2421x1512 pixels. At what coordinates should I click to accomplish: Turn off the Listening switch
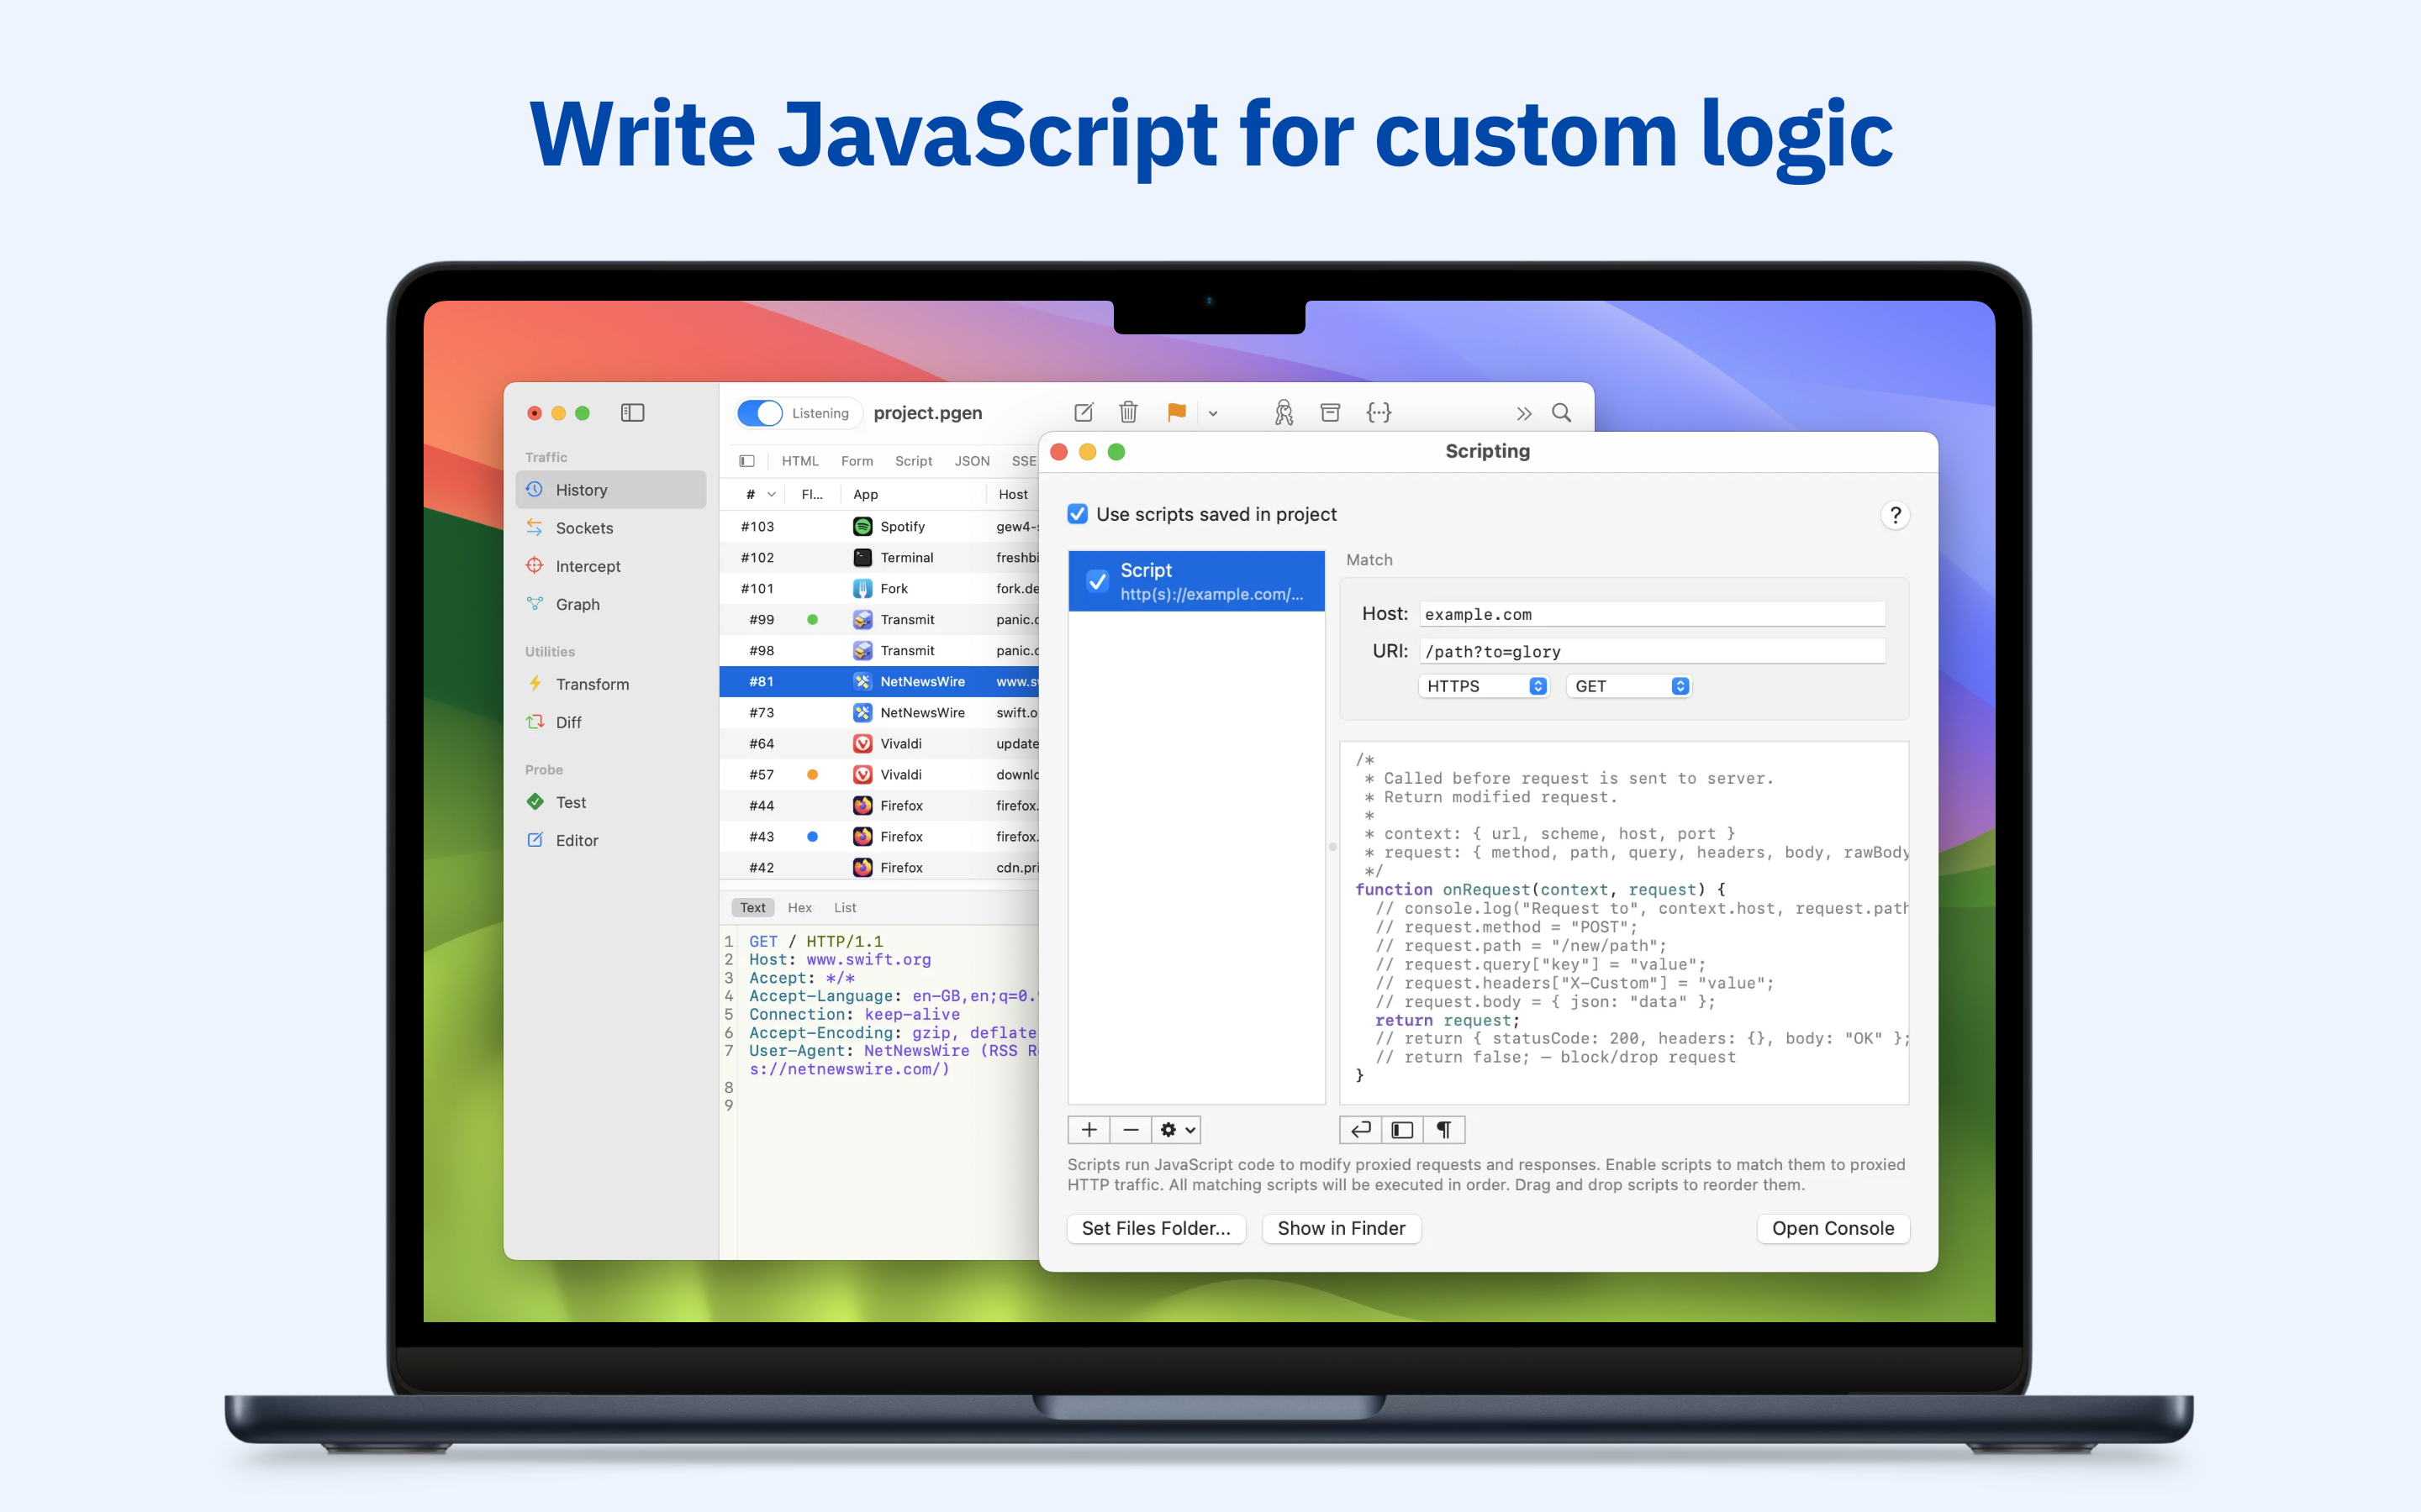[760, 413]
